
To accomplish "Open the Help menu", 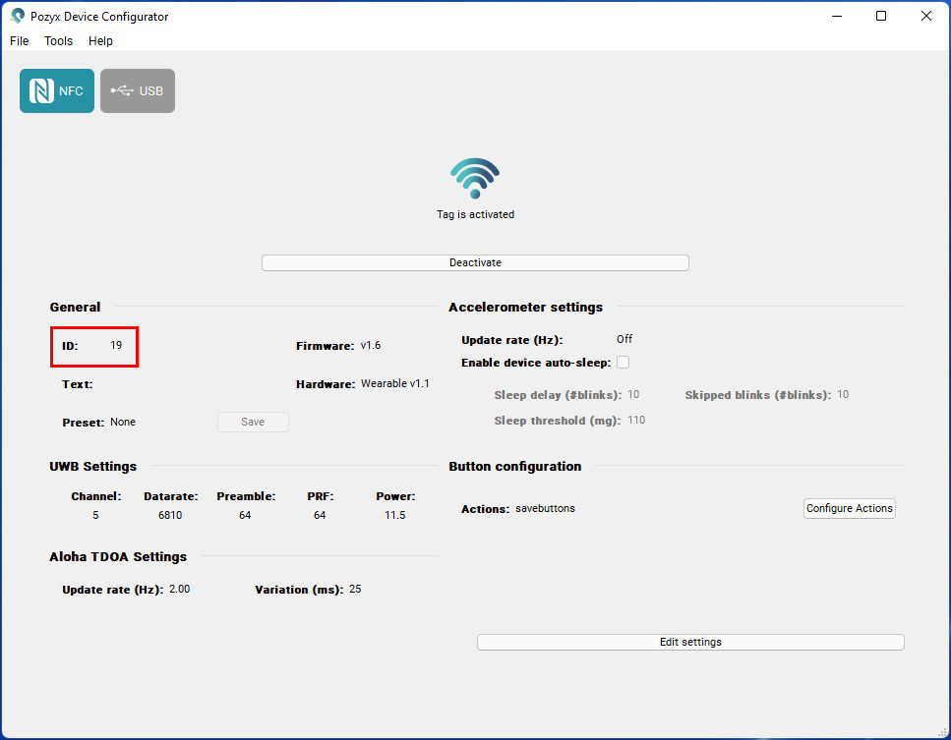I will pyautogui.click(x=100, y=41).
